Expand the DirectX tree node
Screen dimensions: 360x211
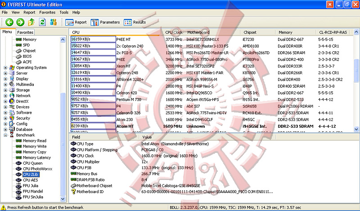pos(5,101)
